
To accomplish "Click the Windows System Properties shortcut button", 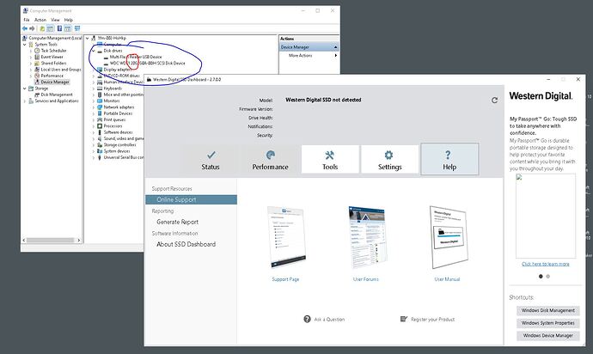I will [548, 323].
